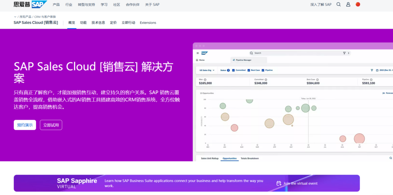Click the $593,100 Pipeline value
The width and height of the screenshot is (393, 195).
tap(368, 83)
